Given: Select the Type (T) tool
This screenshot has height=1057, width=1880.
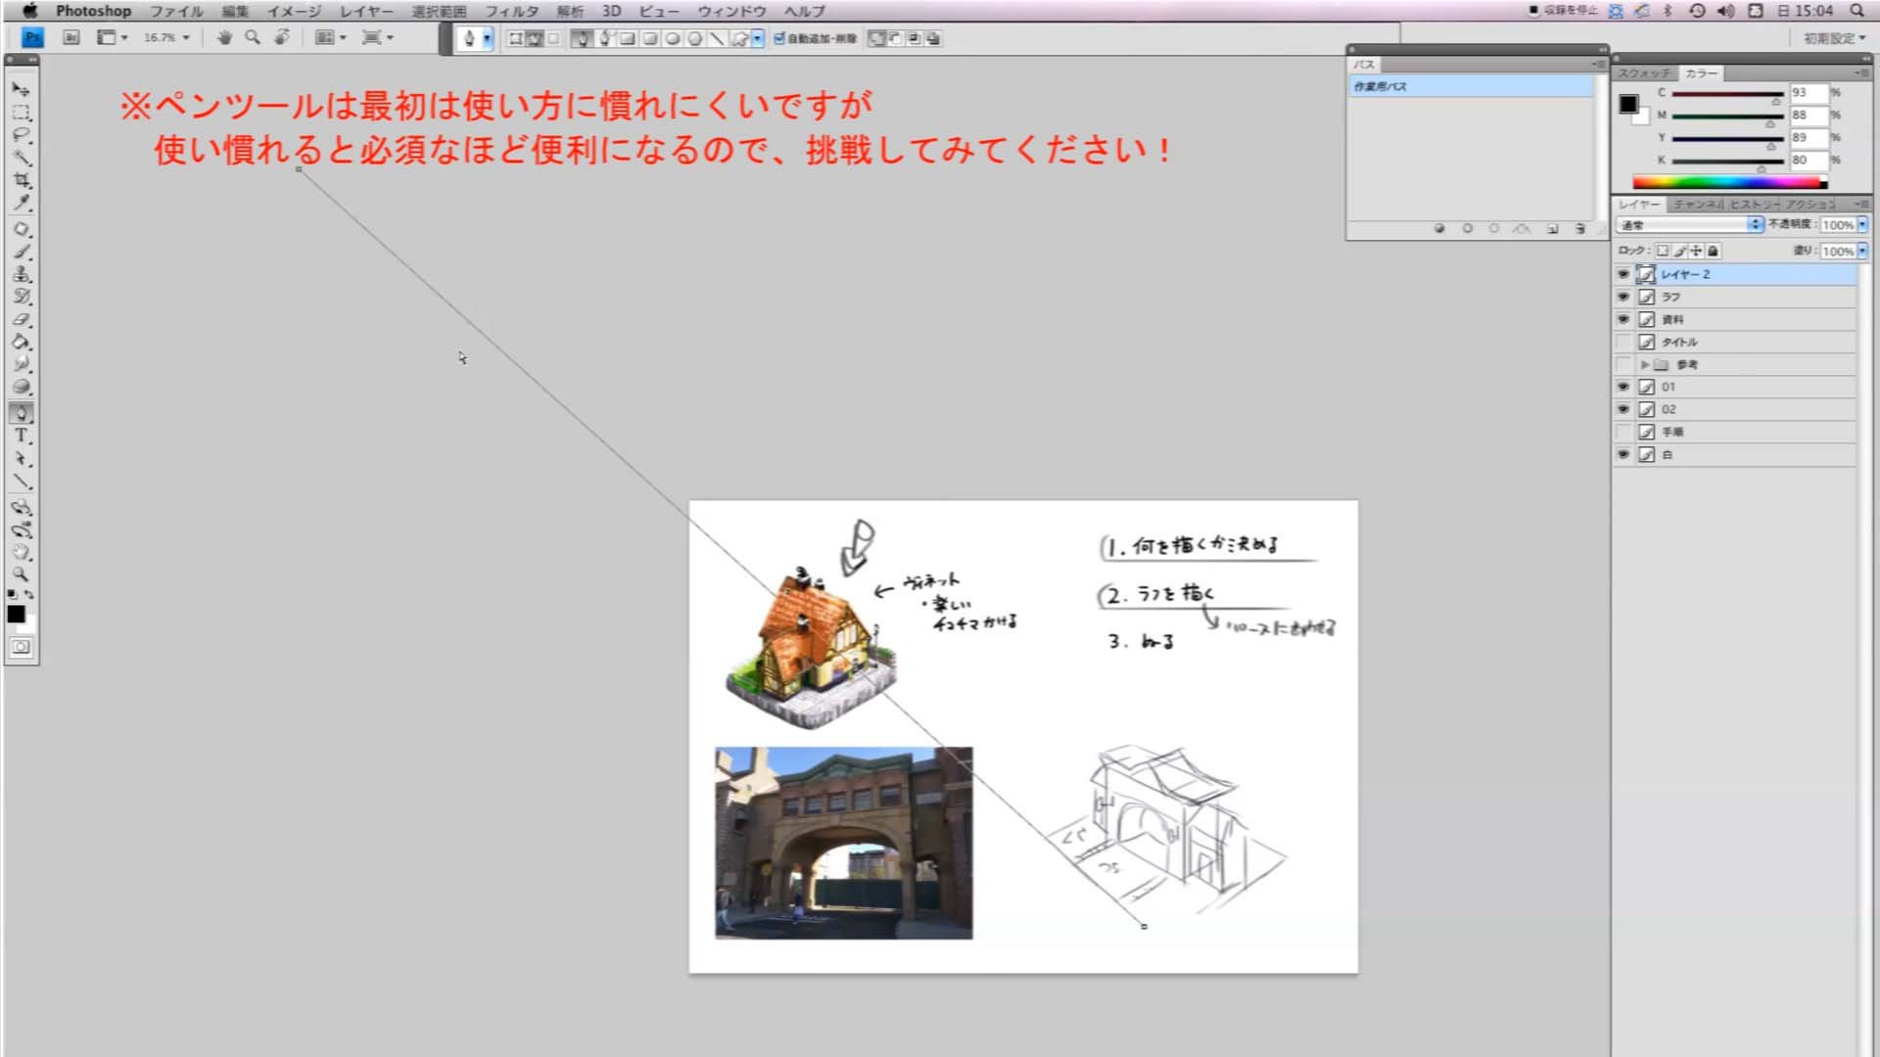Looking at the screenshot, I should 21,436.
